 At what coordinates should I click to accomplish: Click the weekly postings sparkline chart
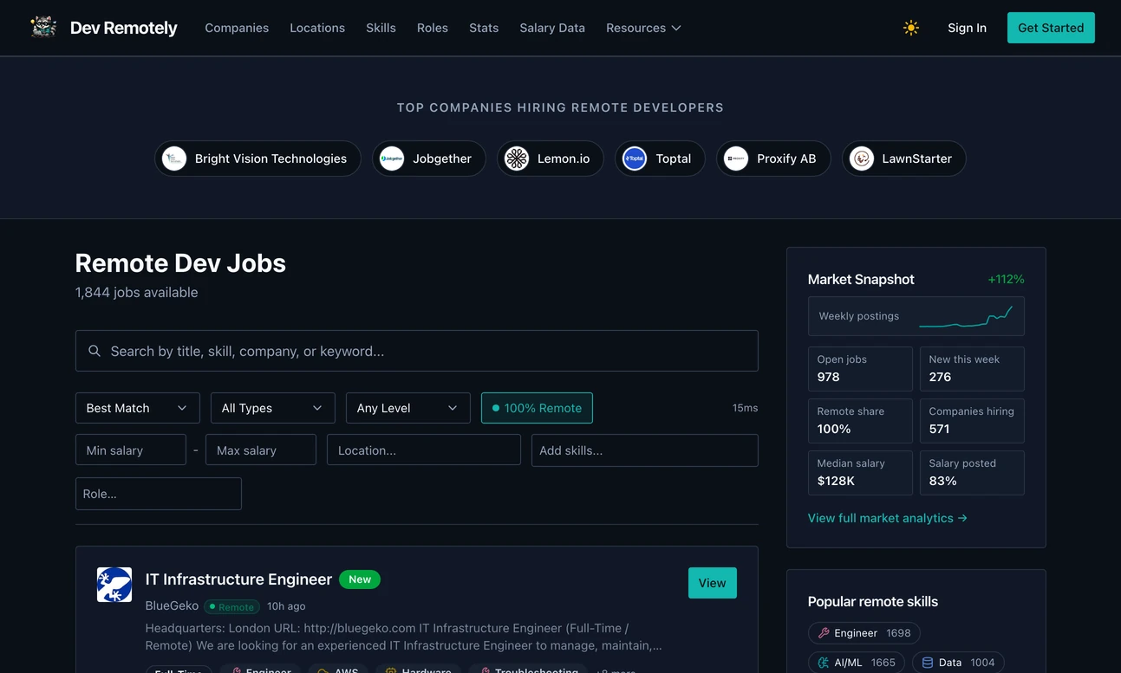(x=966, y=316)
